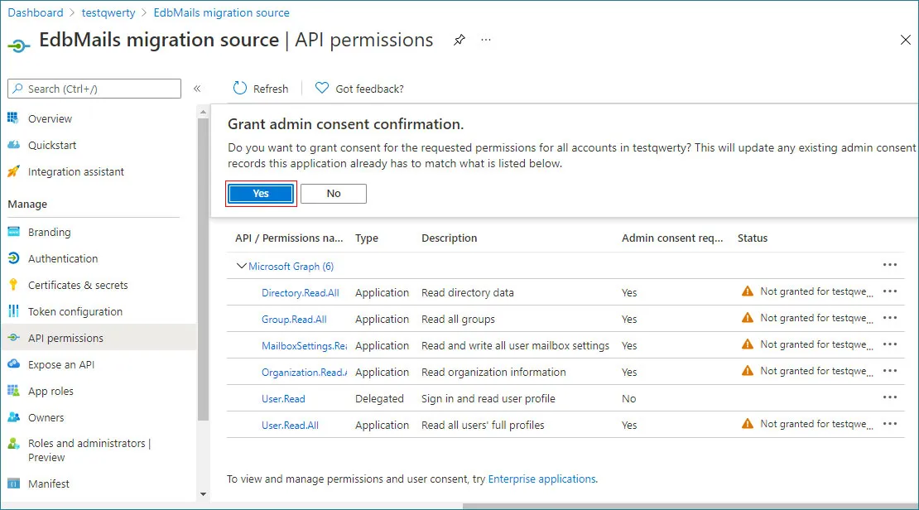This screenshot has height=510, width=919.
Task: Click the Expose an API cloud icon
Action: pos(13,364)
